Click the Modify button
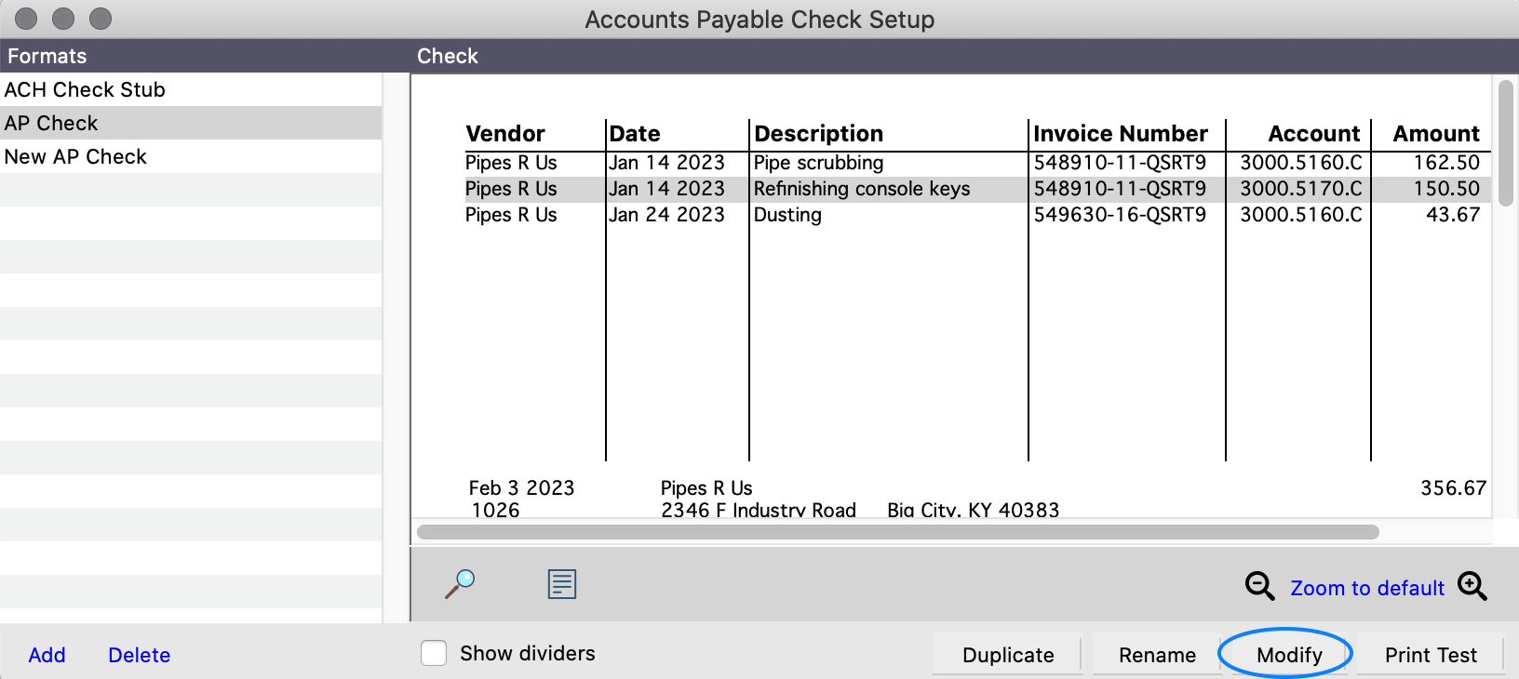Screen dimensions: 1519x679 [x=1288, y=655]
